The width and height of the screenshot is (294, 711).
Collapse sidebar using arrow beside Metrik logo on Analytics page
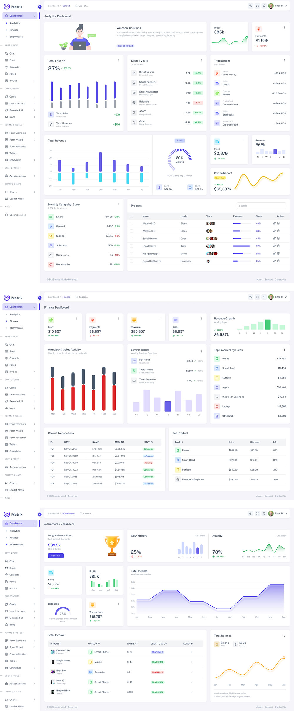(x=40, y=7)
